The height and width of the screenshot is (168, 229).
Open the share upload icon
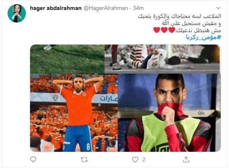coord(186,159)
